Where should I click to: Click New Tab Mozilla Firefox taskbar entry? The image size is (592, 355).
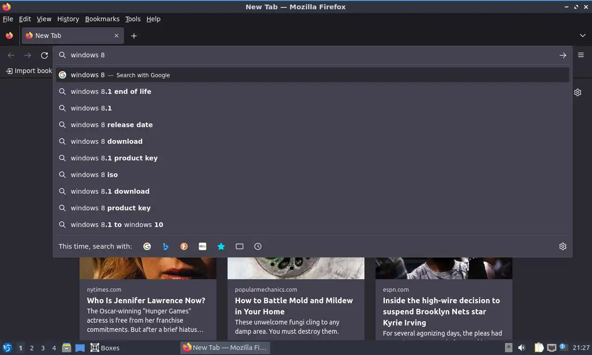[225, 348]
